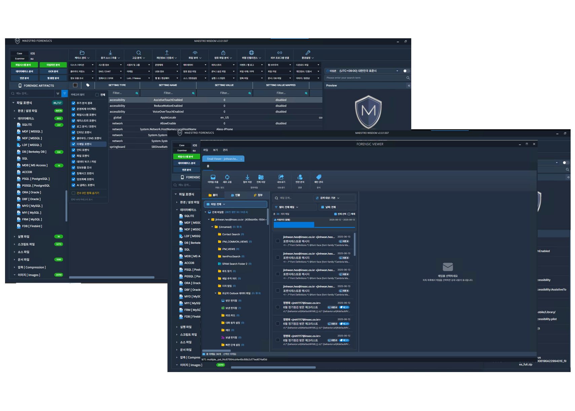Check the 전체 checkbox in category filter

(x=97, y=95)
